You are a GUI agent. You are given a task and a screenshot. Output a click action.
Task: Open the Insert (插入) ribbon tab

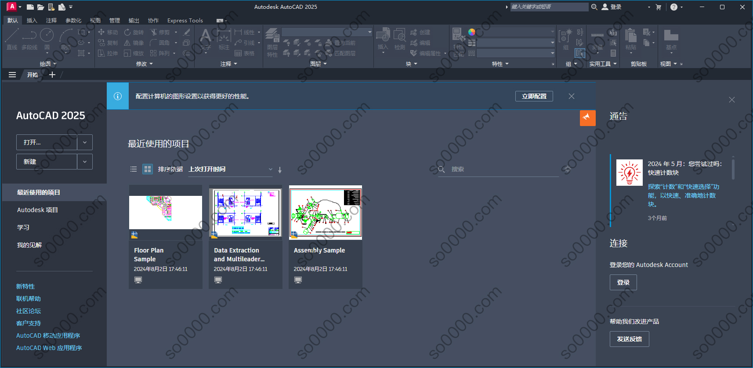coord(32,20)
